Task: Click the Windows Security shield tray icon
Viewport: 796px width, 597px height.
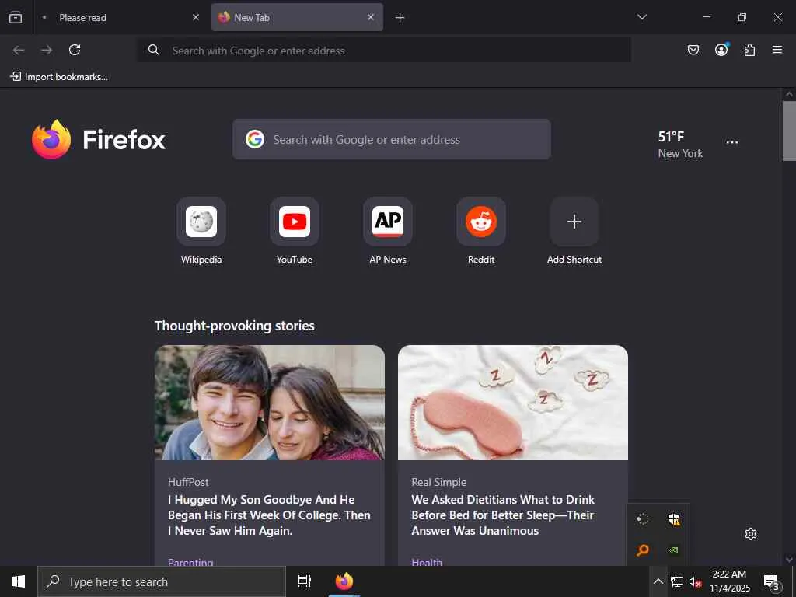Action: [x=674, y=519]
